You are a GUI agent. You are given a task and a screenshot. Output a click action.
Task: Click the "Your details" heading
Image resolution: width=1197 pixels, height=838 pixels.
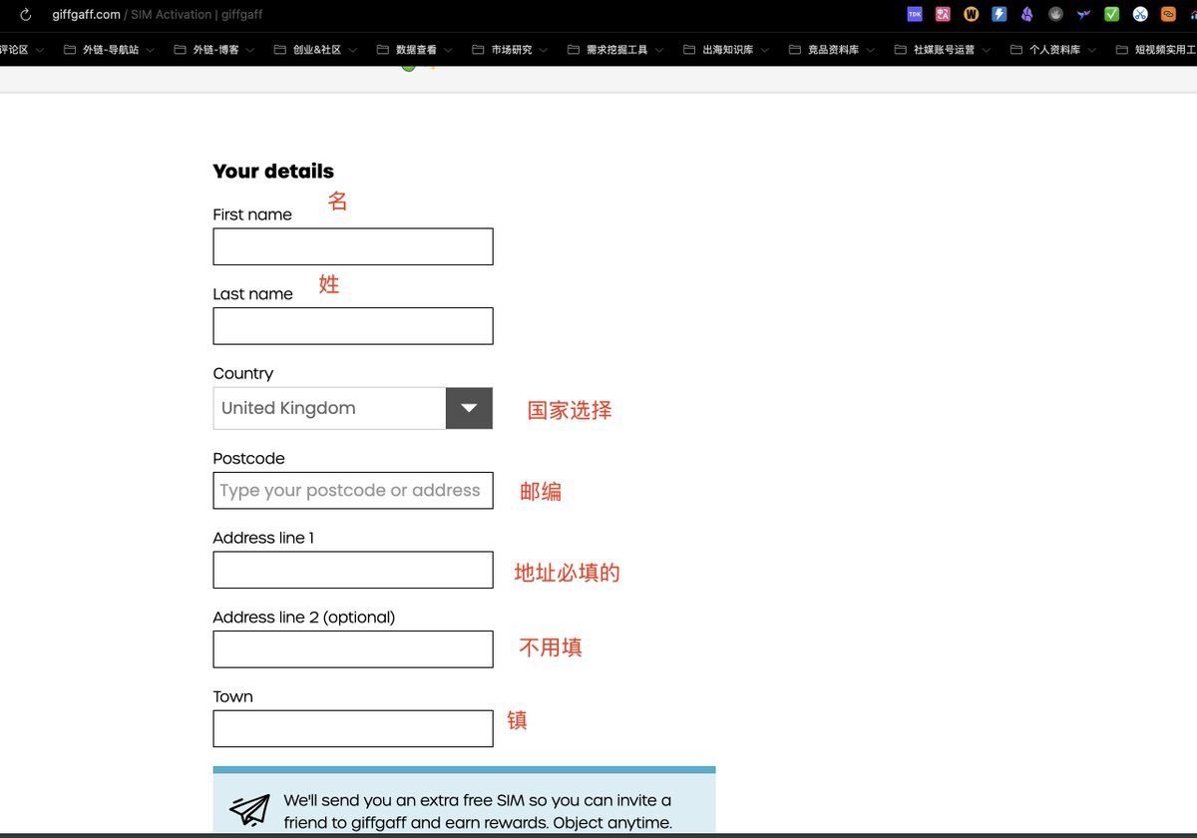(x=273, y=171)
